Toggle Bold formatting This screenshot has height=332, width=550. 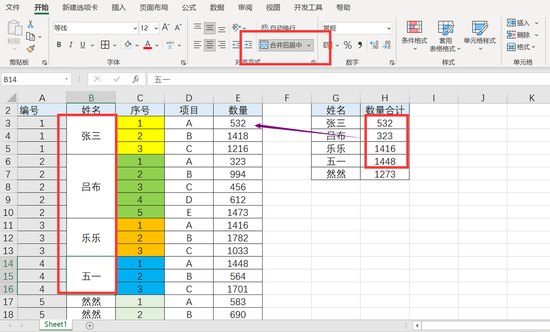coord(59,45)
